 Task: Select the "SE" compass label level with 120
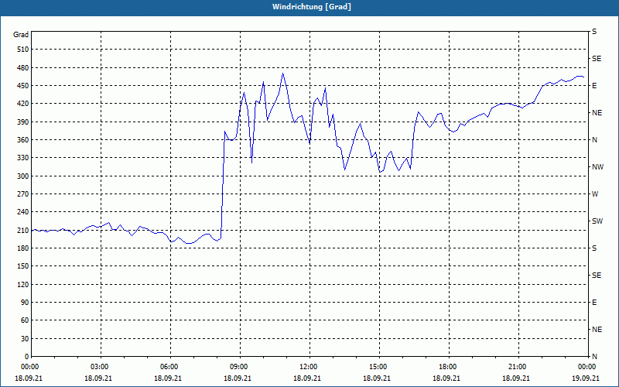point(597,276)
